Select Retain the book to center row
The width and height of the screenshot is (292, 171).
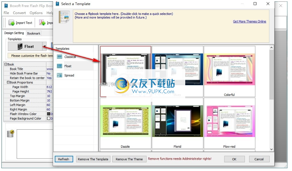click(x=28, y=78)
